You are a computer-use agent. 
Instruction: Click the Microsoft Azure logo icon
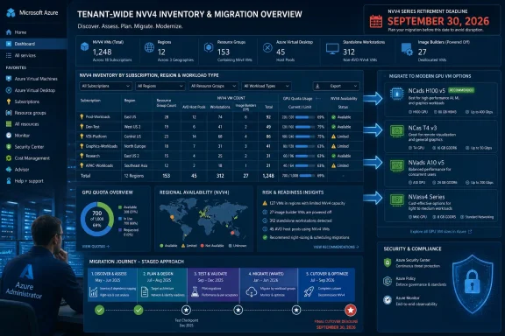tap(11, 13)
